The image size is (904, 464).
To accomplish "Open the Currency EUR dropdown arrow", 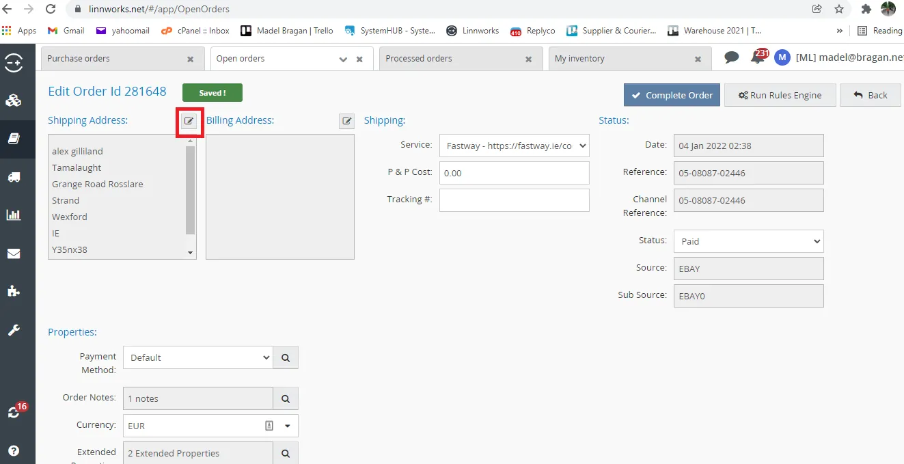I will coord(287,426).
